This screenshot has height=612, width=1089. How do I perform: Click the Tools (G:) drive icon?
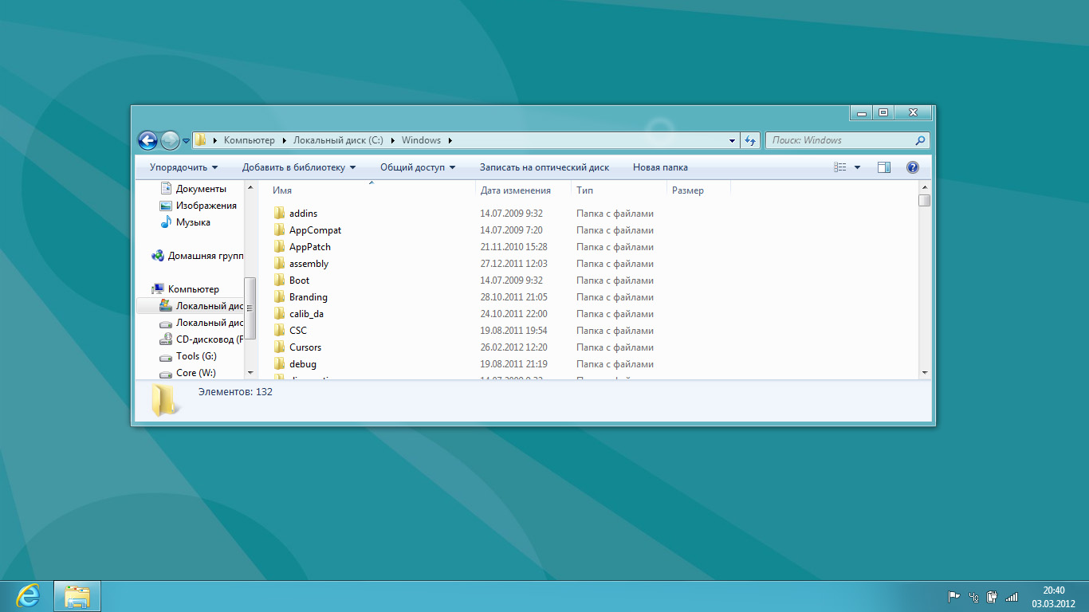[166, 357]
